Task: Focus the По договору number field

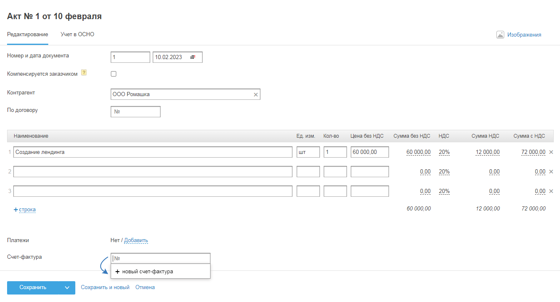Action: tap(136, 112)
